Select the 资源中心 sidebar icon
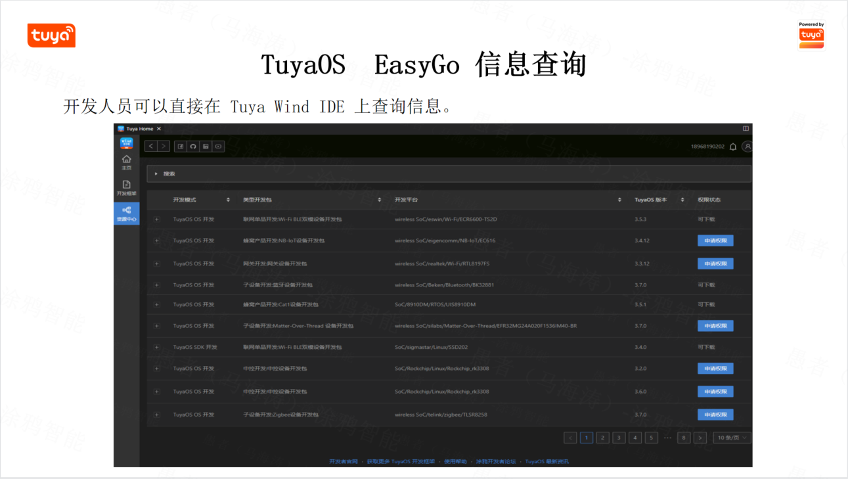Image resolution: width=848 pixels, height=479 pixels. point(127,214)
